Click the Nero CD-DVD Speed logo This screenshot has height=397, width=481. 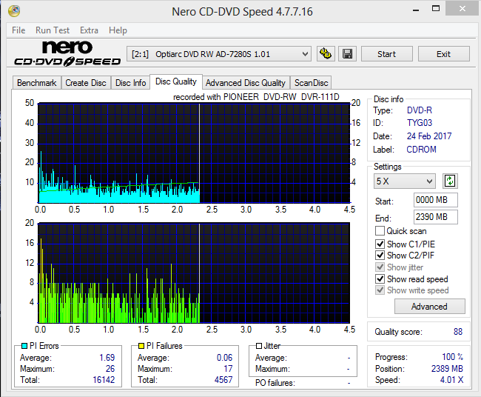tap(67, 53)
